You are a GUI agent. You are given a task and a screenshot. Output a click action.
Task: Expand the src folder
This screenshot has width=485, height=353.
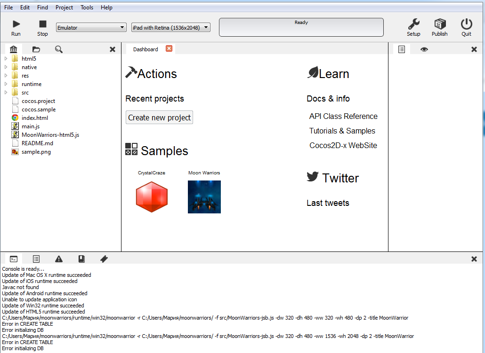click(x=6, y=92)
